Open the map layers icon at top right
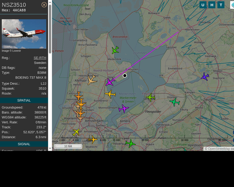 [x=232, y=5]
